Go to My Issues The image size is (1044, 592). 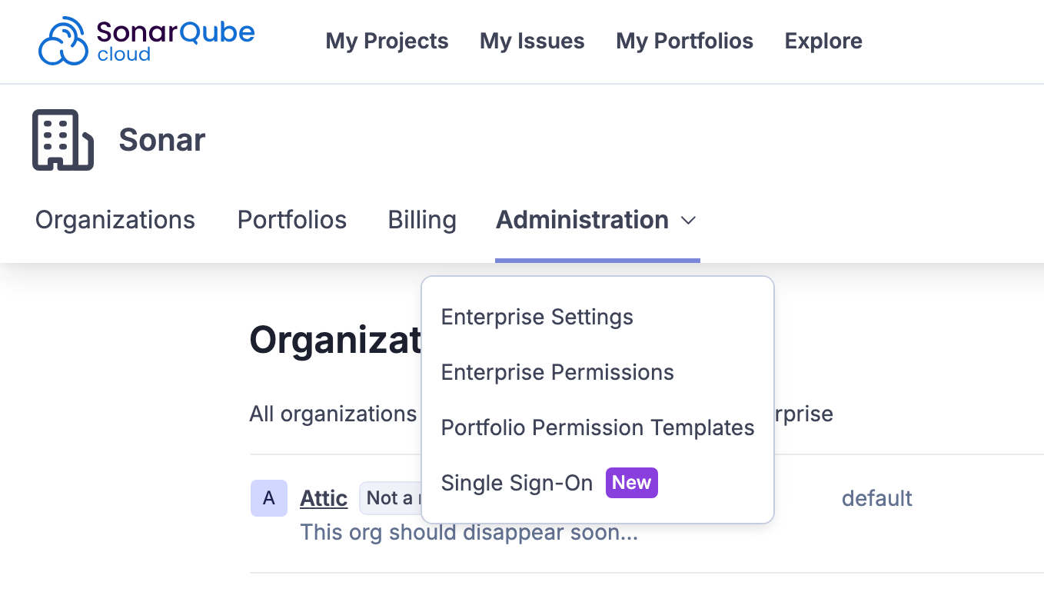pos(532,41)
